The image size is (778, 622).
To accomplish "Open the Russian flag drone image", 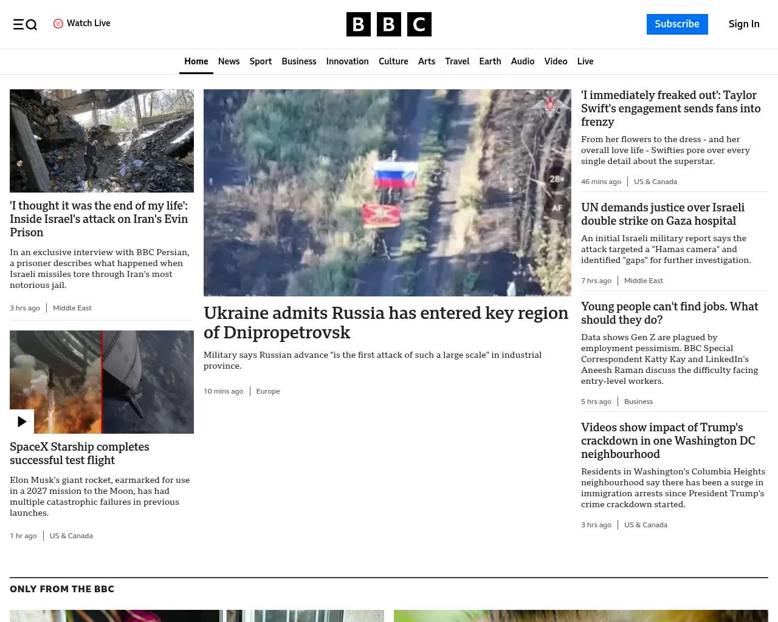I will pos(387,193).
